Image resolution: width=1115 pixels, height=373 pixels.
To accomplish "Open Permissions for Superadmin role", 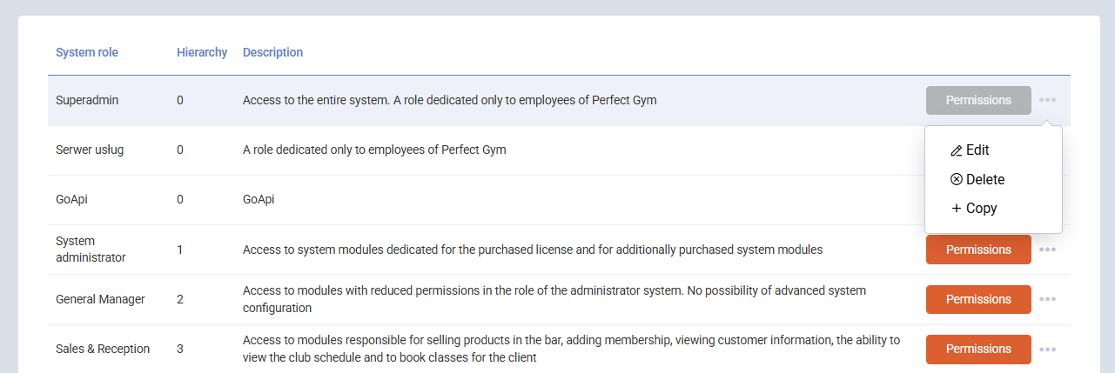I will coord(978,100).
